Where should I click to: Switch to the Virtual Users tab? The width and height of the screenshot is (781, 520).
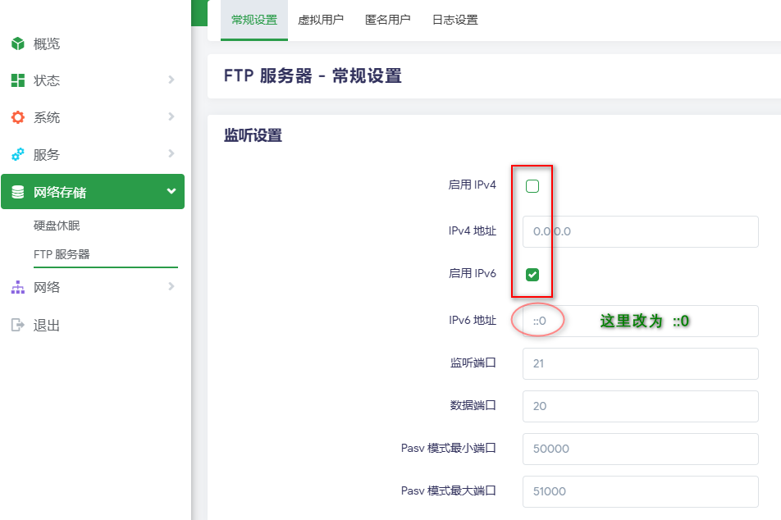(321, 20)
